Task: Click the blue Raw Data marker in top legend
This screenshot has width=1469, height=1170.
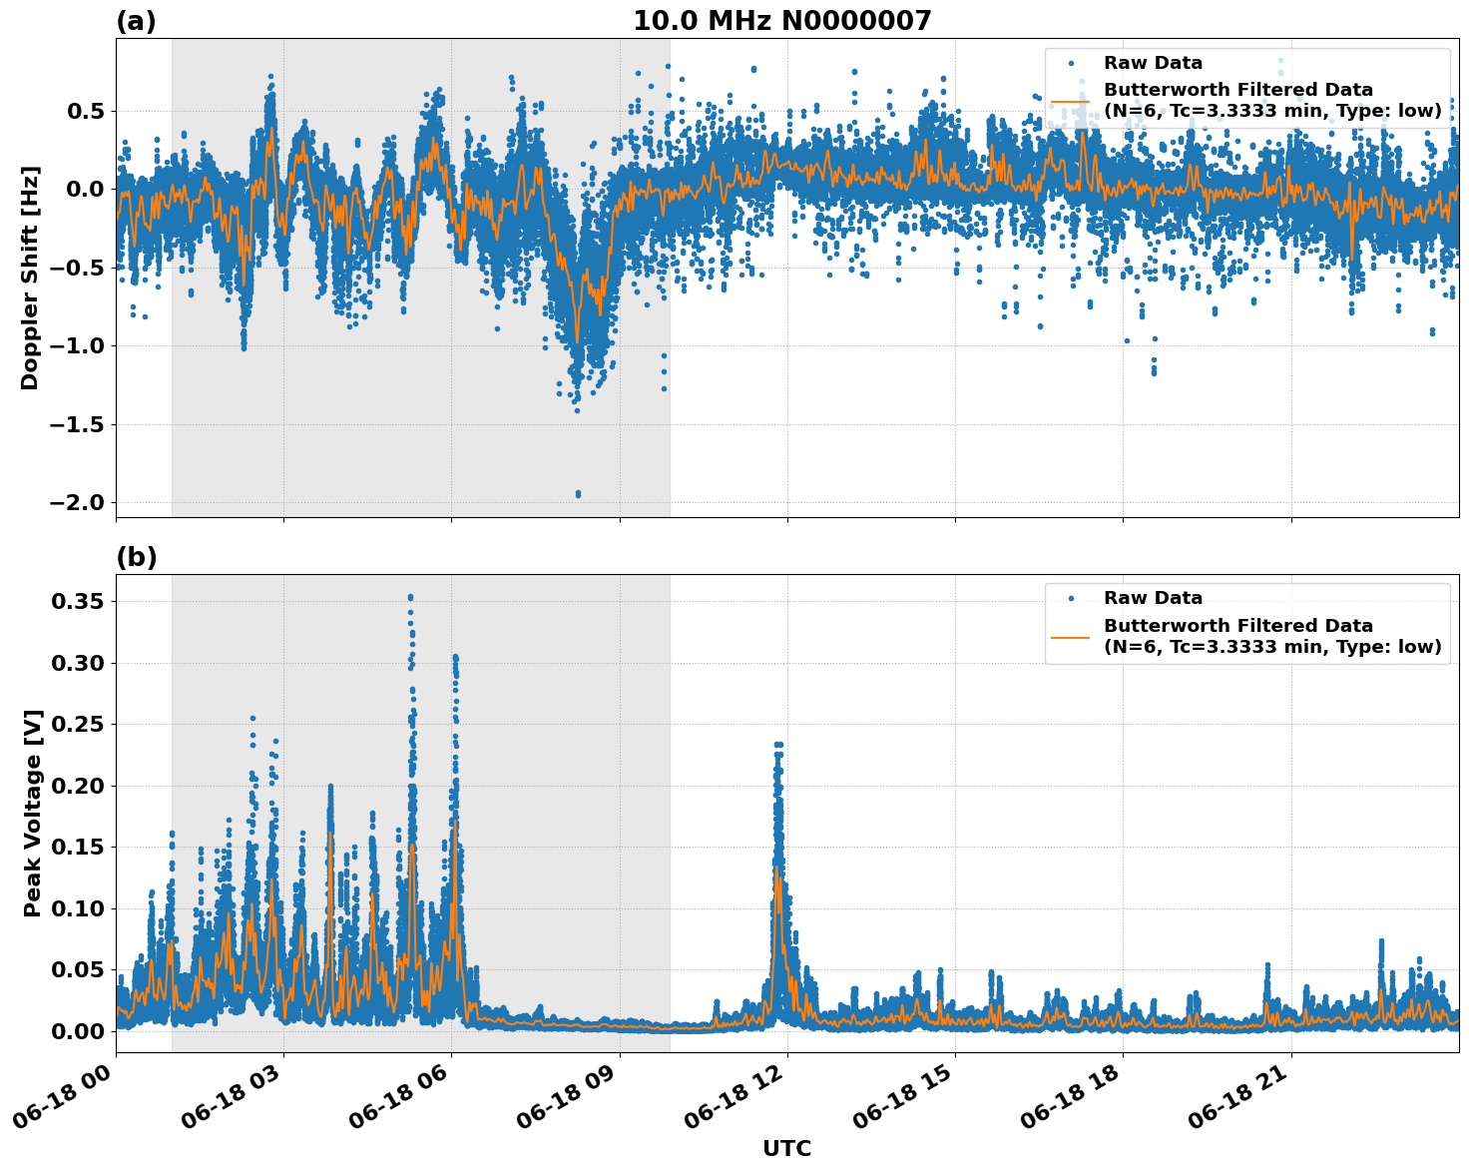Action: click(1071, 64)
